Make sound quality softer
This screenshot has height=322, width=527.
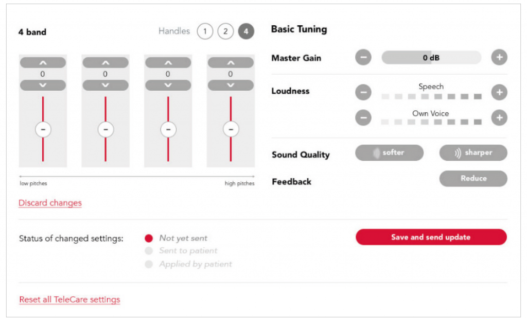pos(389,152)
